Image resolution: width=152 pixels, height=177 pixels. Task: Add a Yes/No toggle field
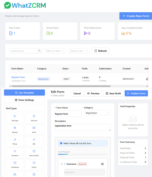(x=34, y=164)
